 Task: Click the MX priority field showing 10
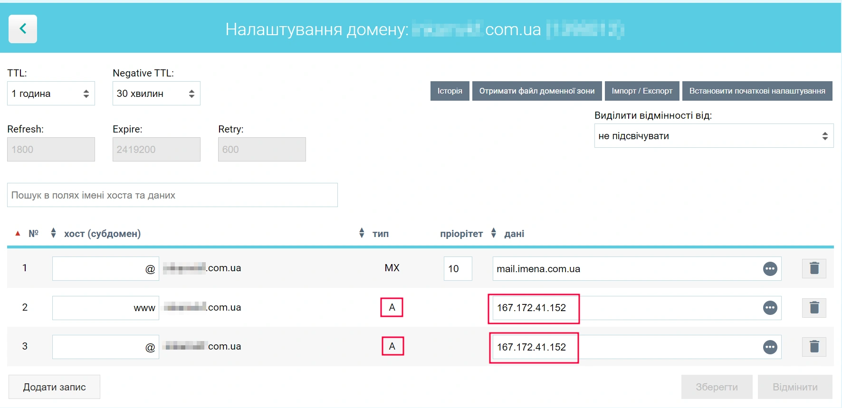pos(458,269)
